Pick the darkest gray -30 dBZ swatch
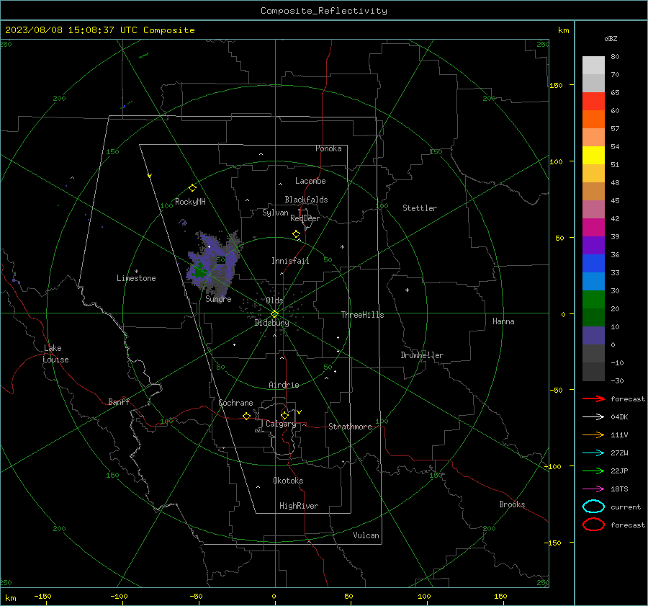Image resolution: width=648 pixels, height=606 pixels. [593, 372]
